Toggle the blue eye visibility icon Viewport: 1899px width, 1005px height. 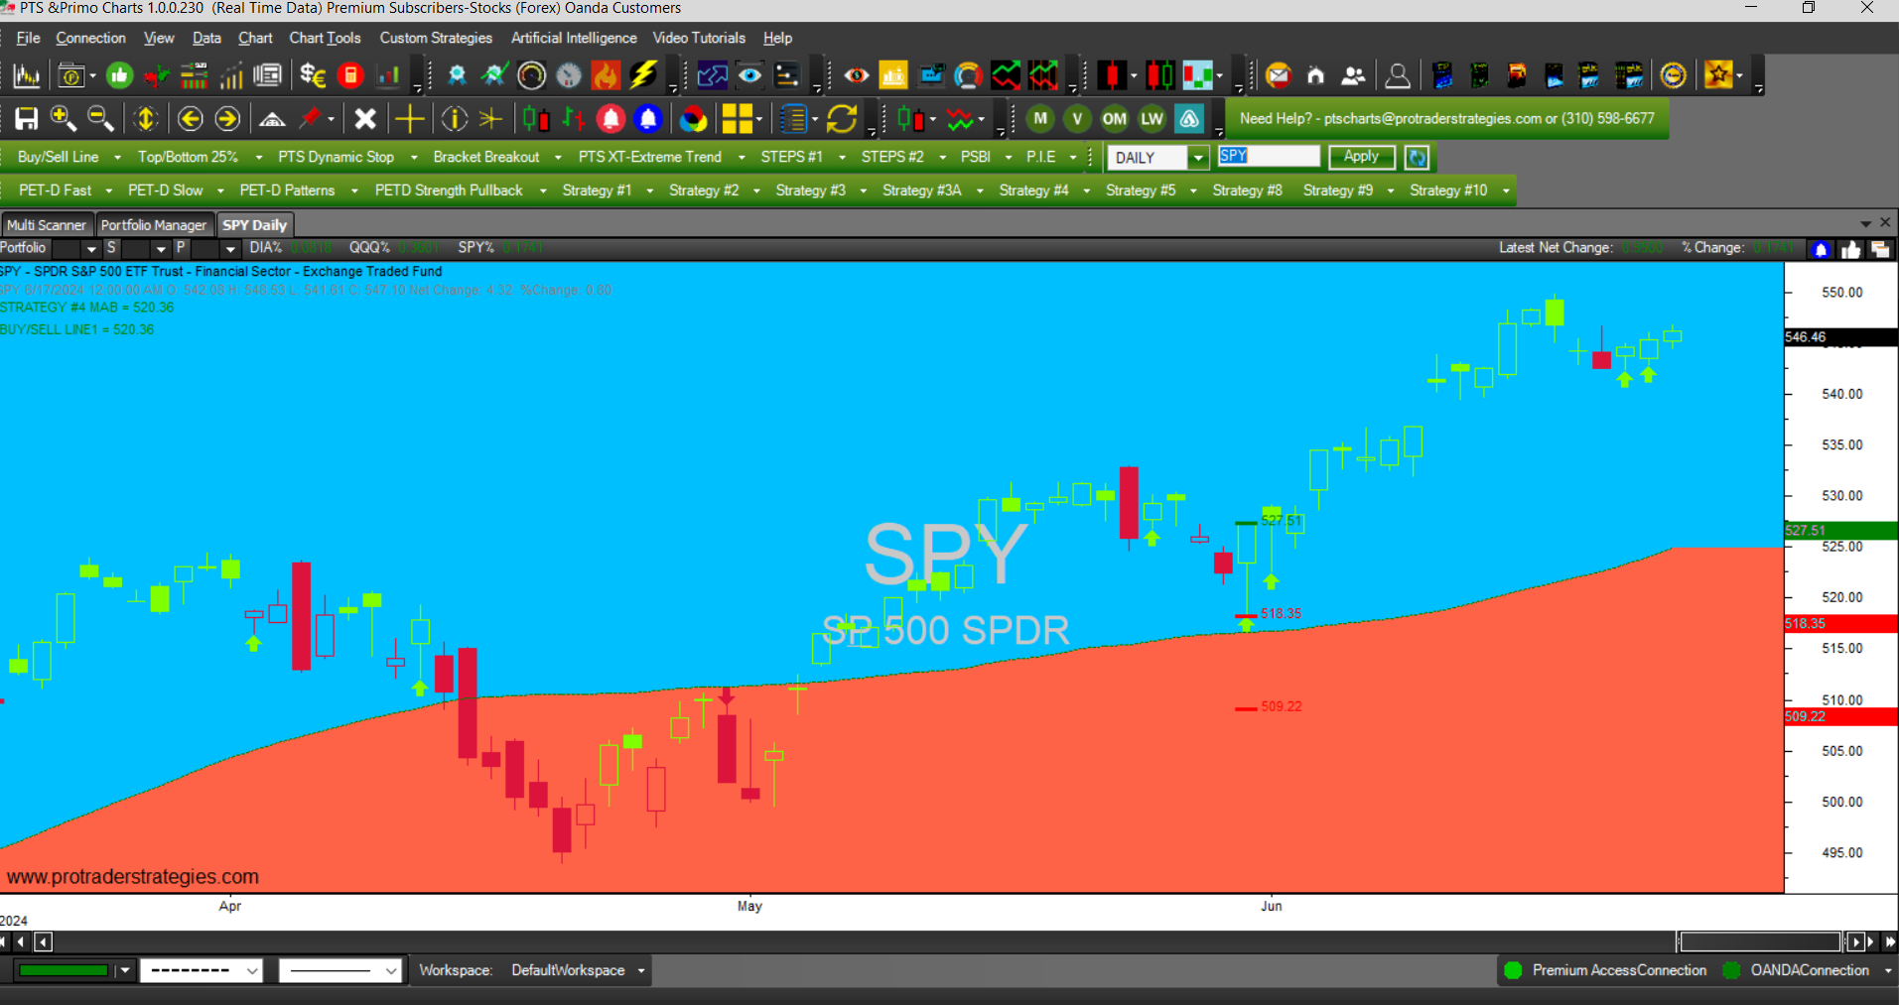[749, 75]
